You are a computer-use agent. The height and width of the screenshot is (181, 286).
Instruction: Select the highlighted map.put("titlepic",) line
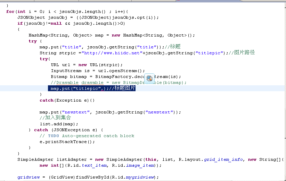click(x=92, y=88)
